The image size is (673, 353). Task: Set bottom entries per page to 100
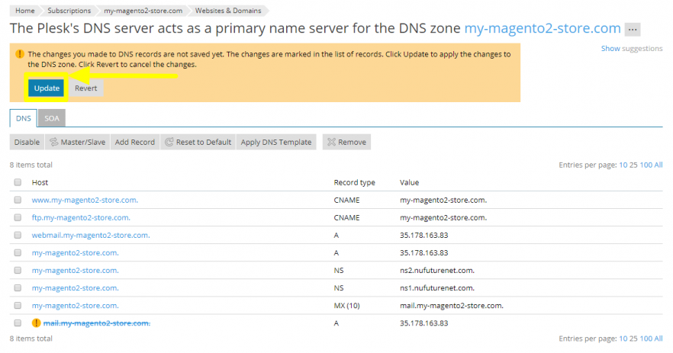click(x=646, y=339)
